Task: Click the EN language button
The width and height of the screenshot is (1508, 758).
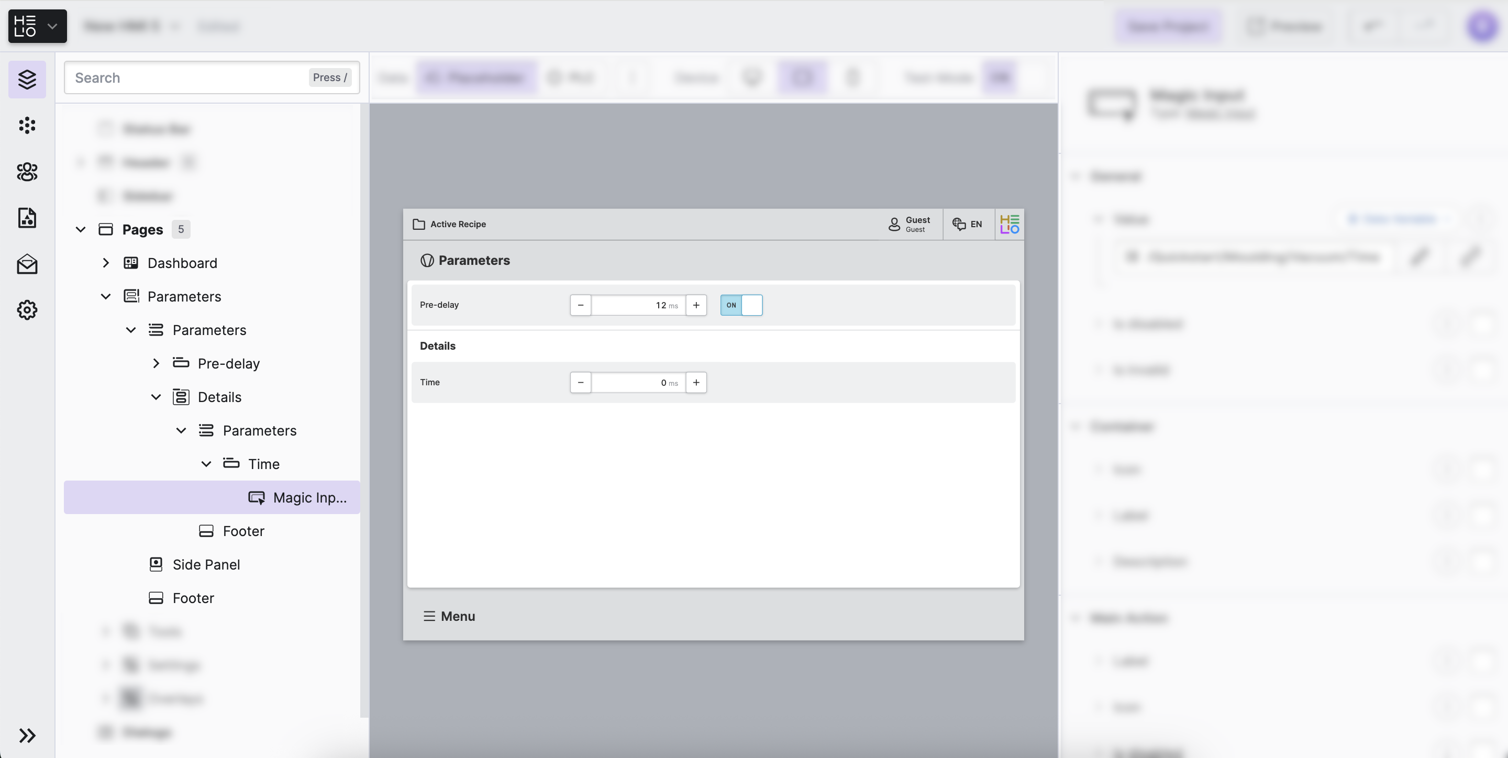Action: [x=968, y=224]
